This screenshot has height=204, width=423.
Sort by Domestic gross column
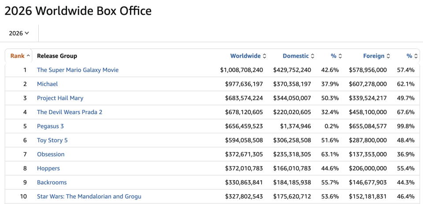[x=295, y=56]
